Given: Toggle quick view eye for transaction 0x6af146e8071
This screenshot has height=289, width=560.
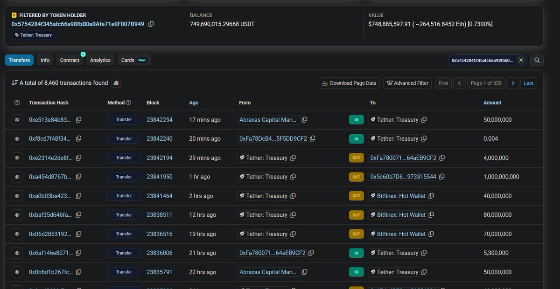Looking at the screenshot, I should pos(17,253).
